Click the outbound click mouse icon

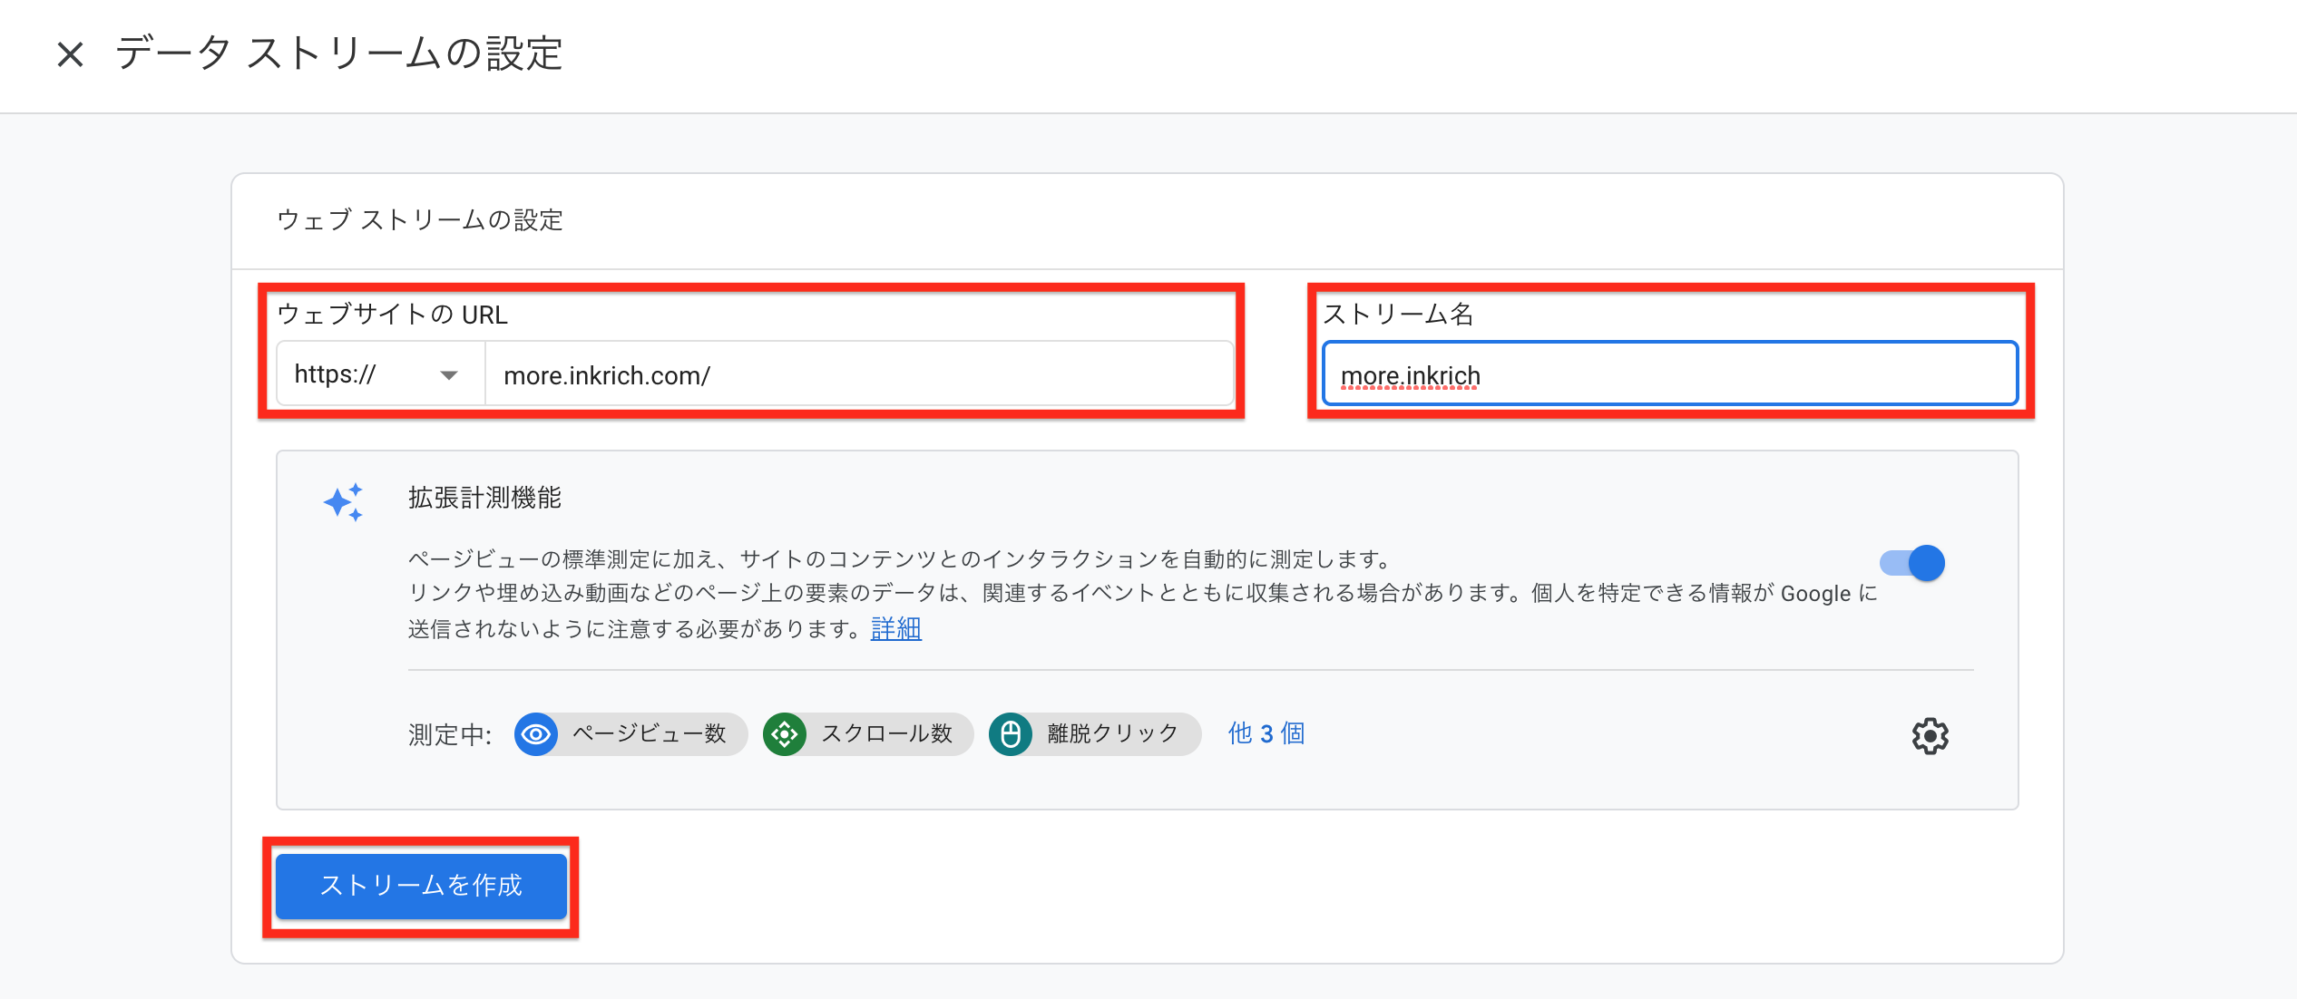coord(1011,733)
